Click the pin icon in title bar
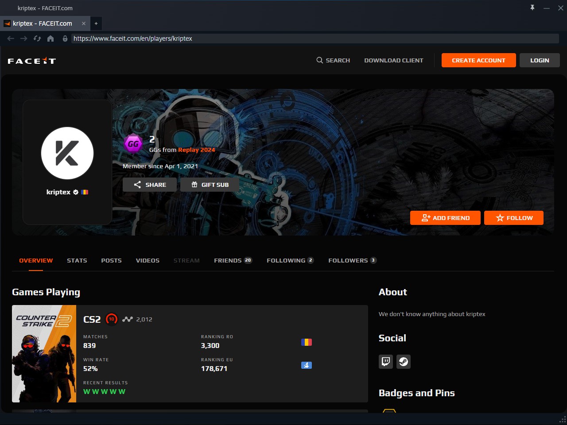This screenshot has width=567, height=425. (x=532, y=8)
